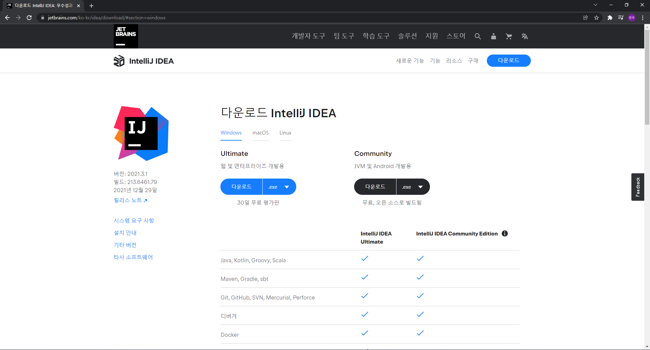
Task: Open the account profile icon
Action: tap(494, 36)
